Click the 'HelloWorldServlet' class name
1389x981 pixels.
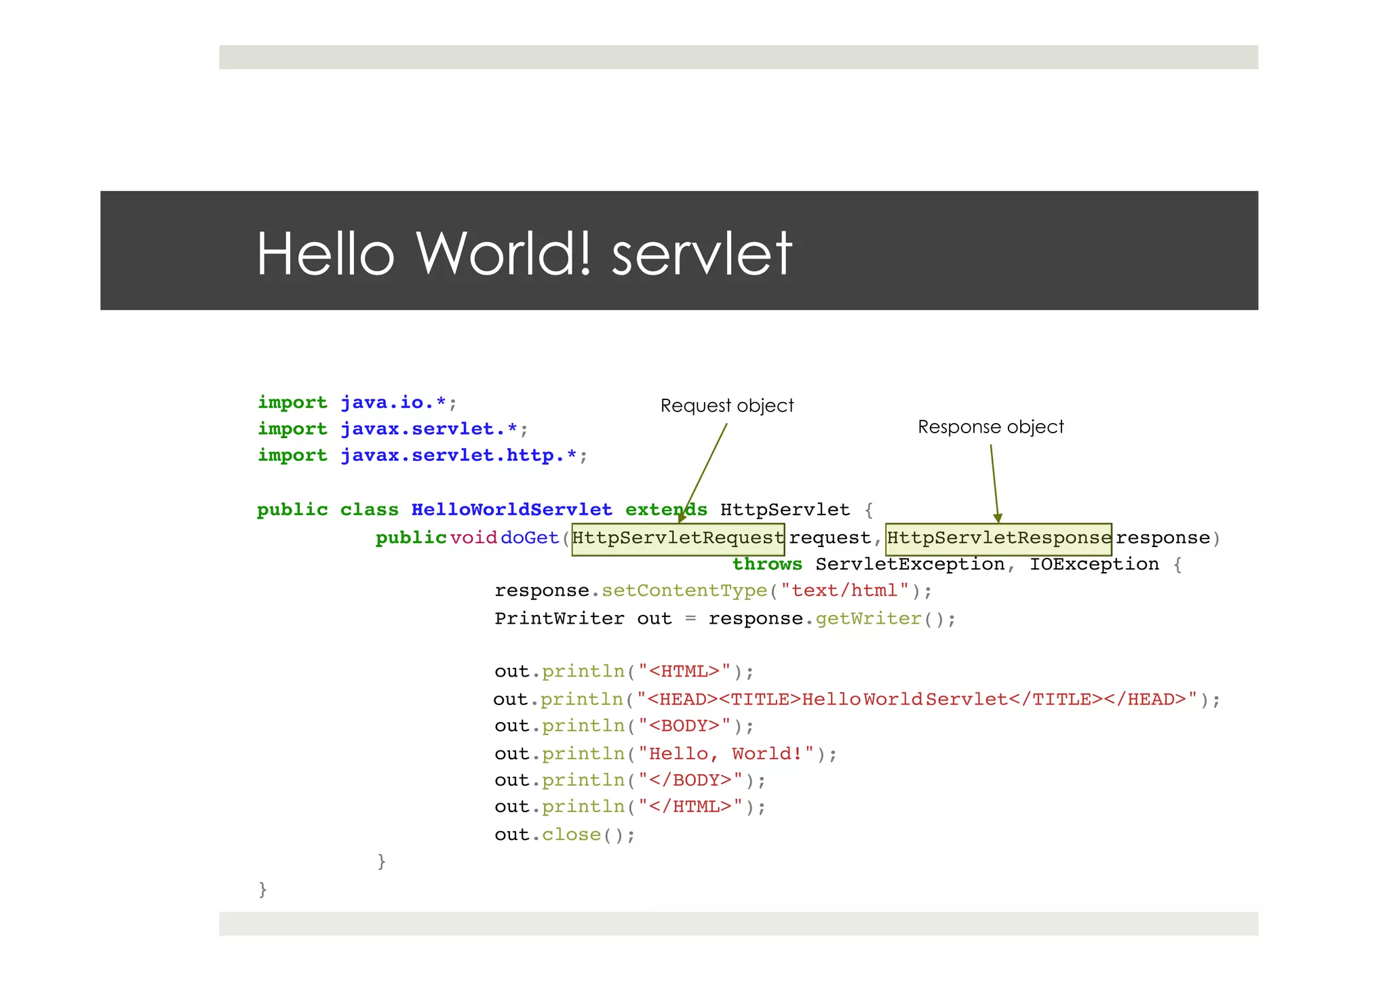[511, 510]
